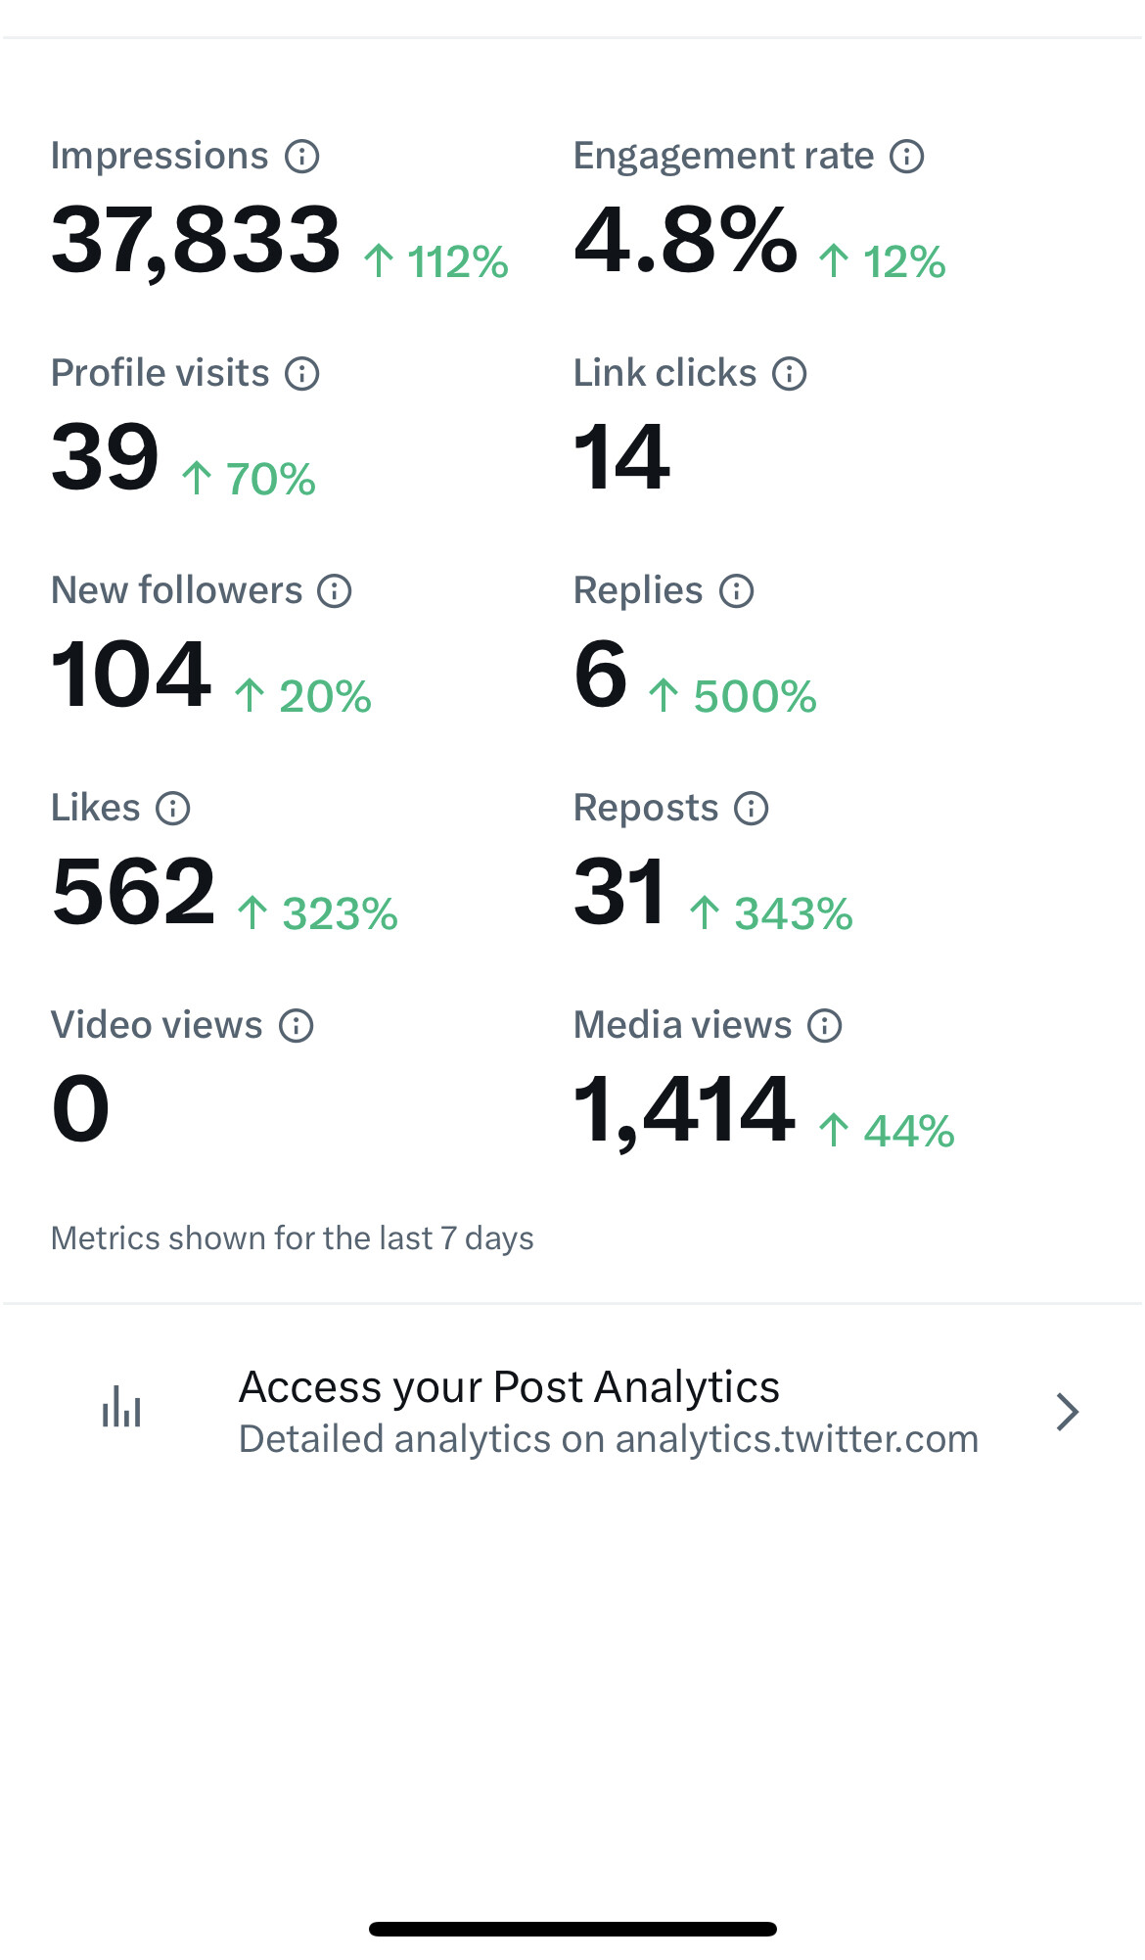Click the 4.8% engagement rate value

[x=686, y=240]
